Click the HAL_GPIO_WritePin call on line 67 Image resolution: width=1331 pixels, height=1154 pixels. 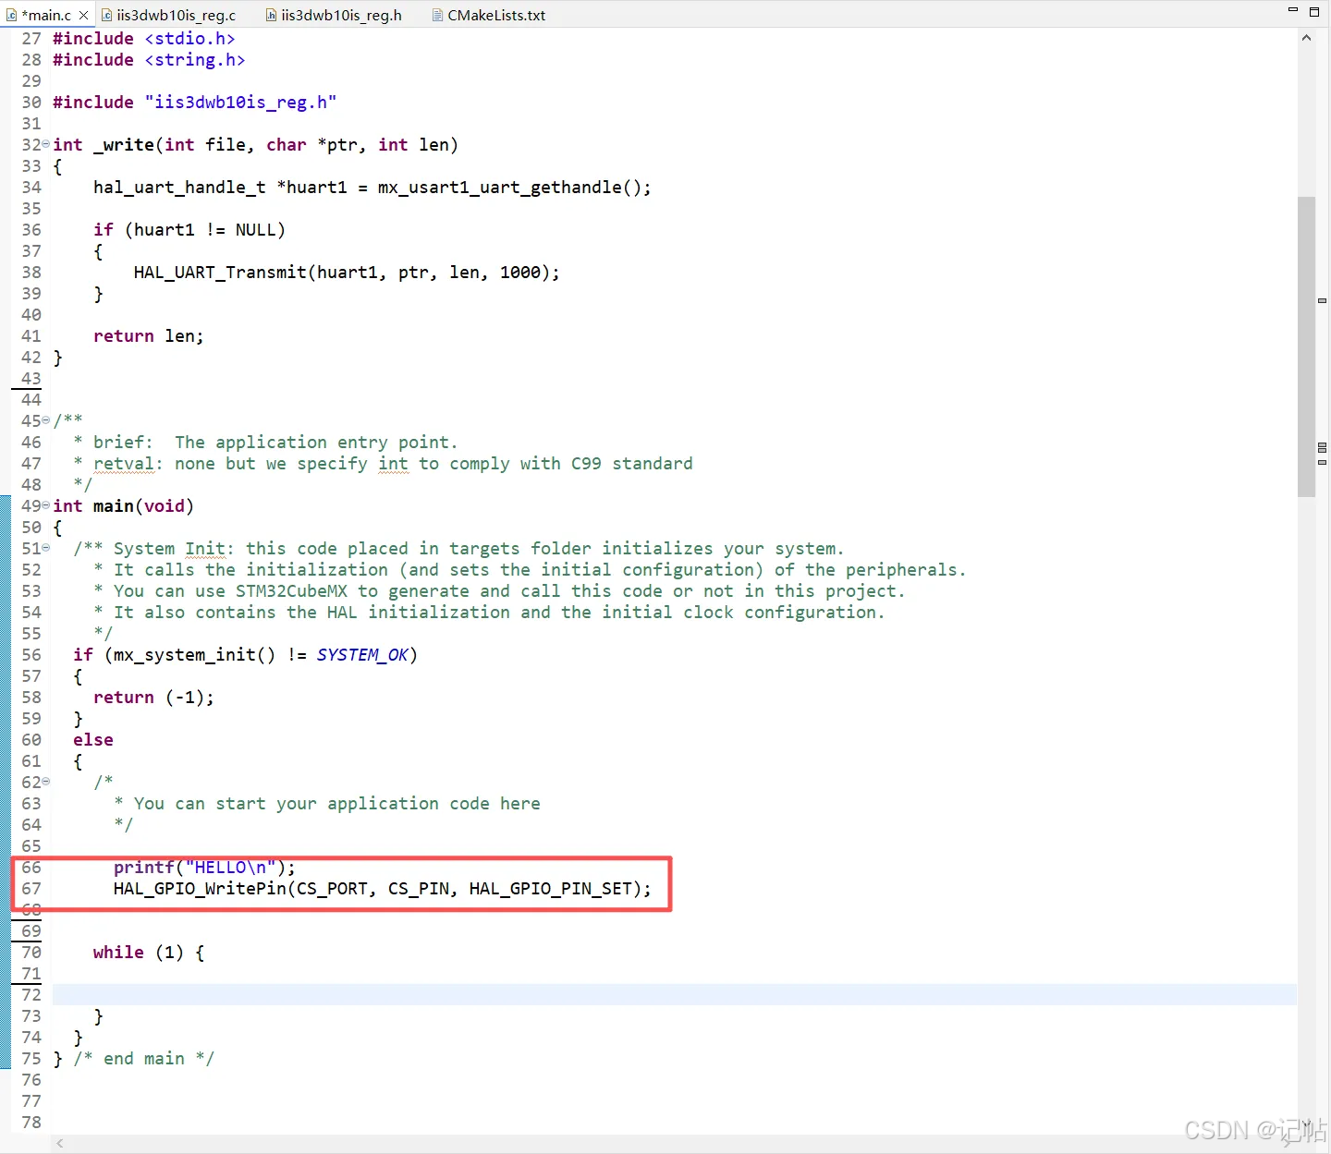(x=383, y=889)
